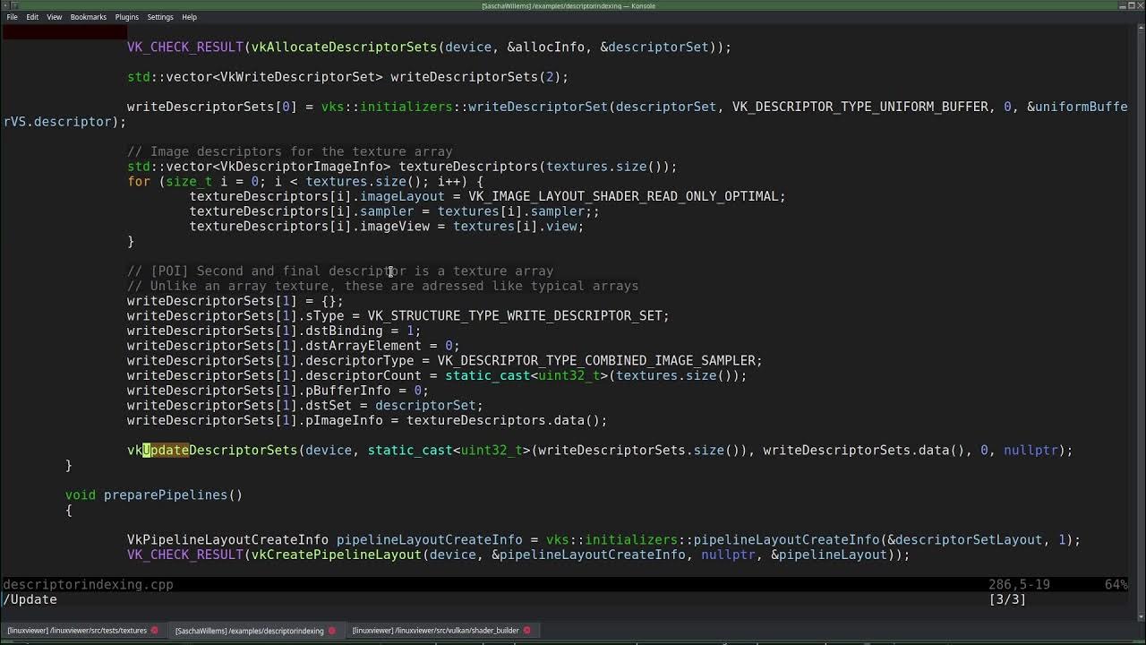Minimize the Konsole window

(x=1123, y=5)
